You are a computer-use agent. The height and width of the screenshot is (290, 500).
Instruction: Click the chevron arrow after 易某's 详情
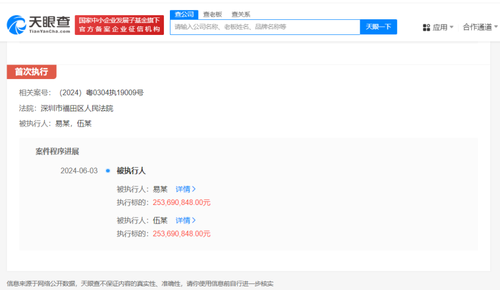194,189
